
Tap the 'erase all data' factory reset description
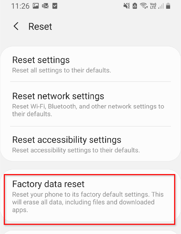coord(88,202)
